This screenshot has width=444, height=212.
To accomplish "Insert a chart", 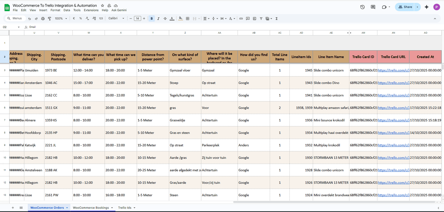I will 254,19.
